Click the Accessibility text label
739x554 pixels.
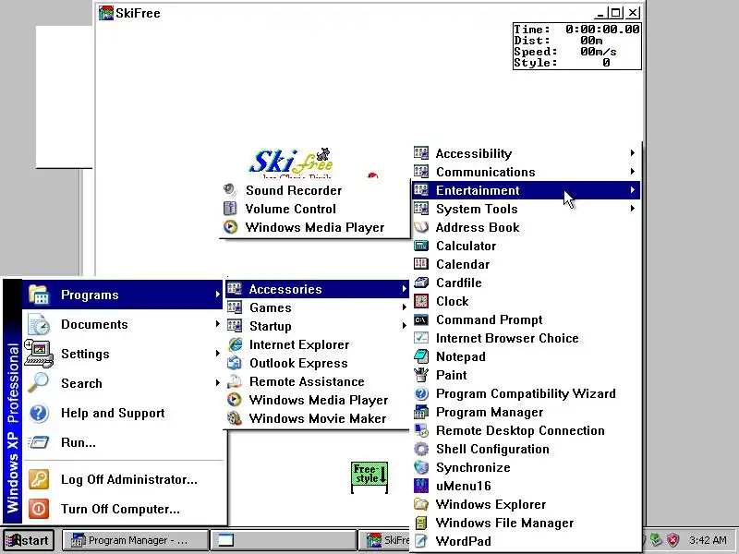474,153
